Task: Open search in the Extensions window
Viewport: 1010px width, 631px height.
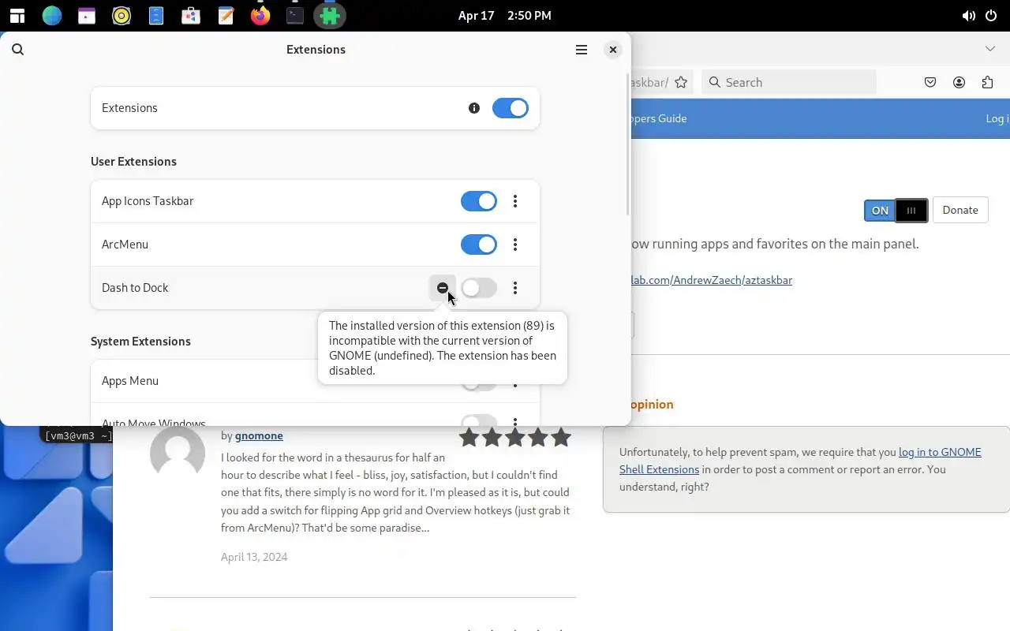Action: click(18, 50)
